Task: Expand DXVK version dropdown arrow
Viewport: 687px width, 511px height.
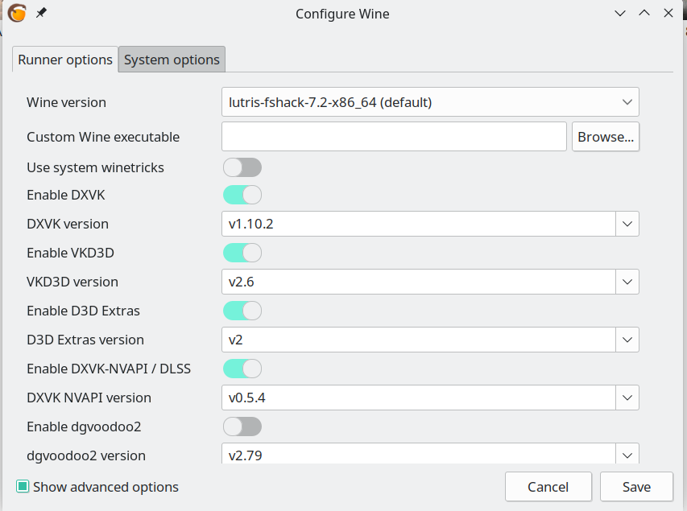Action: coord(627,224)
